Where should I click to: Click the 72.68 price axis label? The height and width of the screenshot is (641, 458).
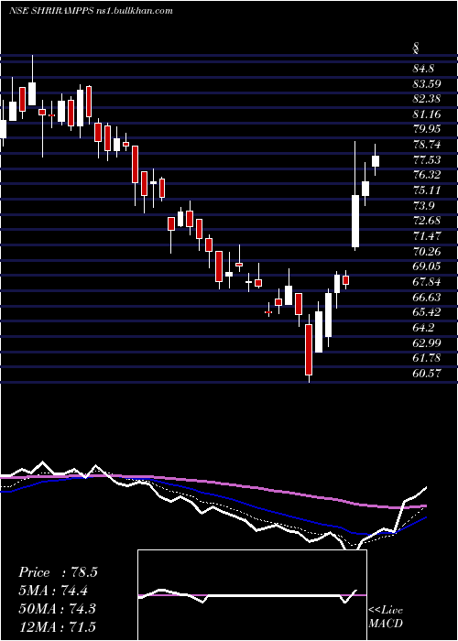427,221
